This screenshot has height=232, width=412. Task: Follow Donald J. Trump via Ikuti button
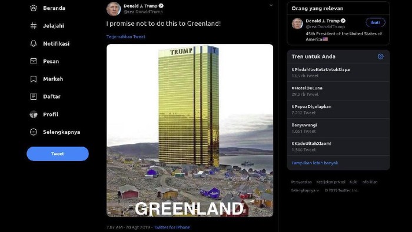[376, 22]
